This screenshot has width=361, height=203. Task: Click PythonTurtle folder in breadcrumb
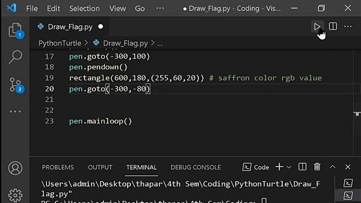coord(60,43)
